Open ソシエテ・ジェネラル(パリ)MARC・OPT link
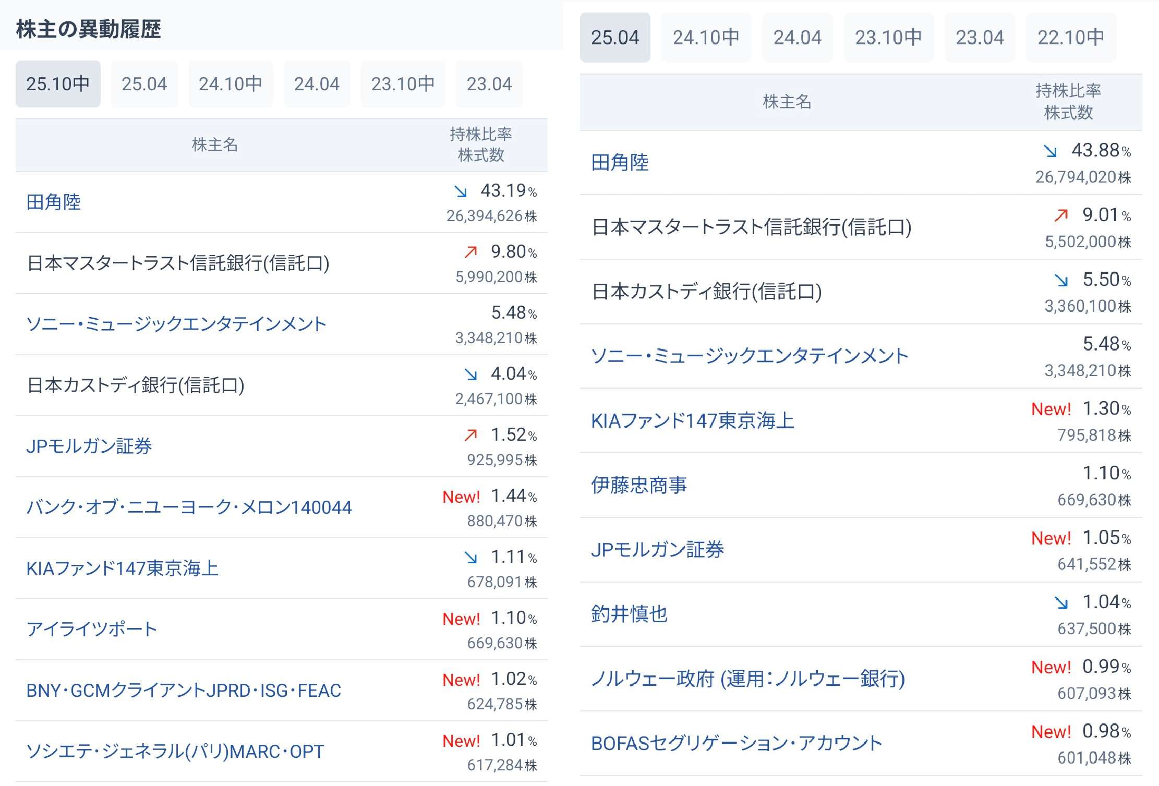Screen dimensions: 1159x786 click(175, 752)
